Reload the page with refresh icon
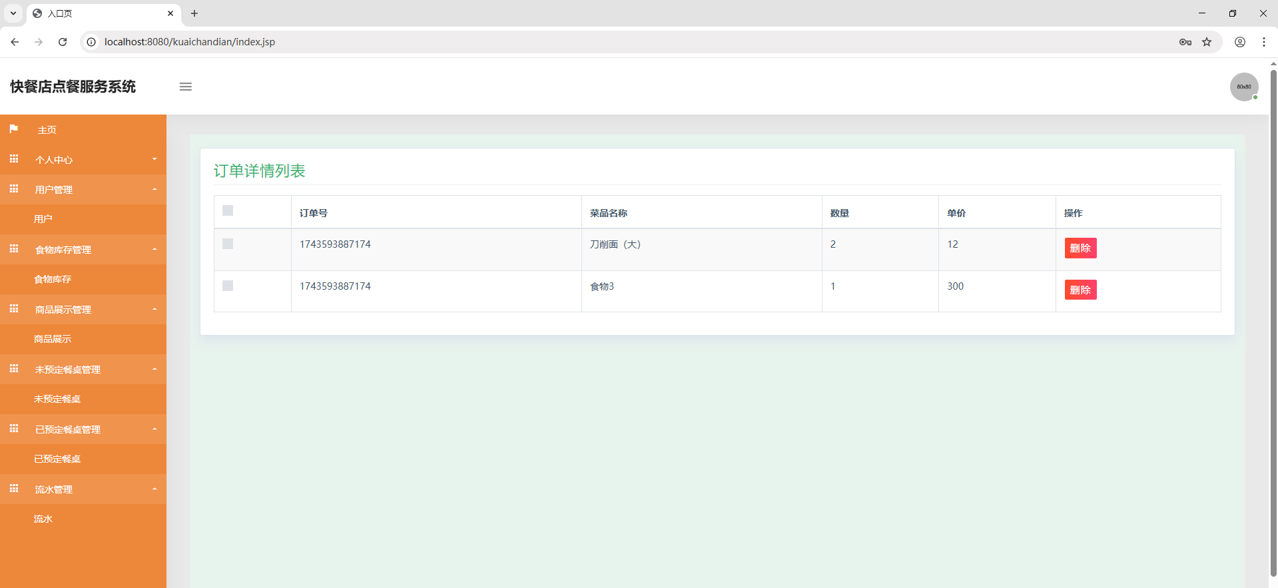The width and height of the screenshot is (1278, 588). point(63,42)
